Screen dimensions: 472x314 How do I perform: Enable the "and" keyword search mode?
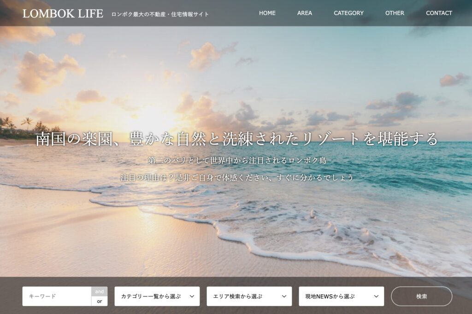(x=100, y=291)
